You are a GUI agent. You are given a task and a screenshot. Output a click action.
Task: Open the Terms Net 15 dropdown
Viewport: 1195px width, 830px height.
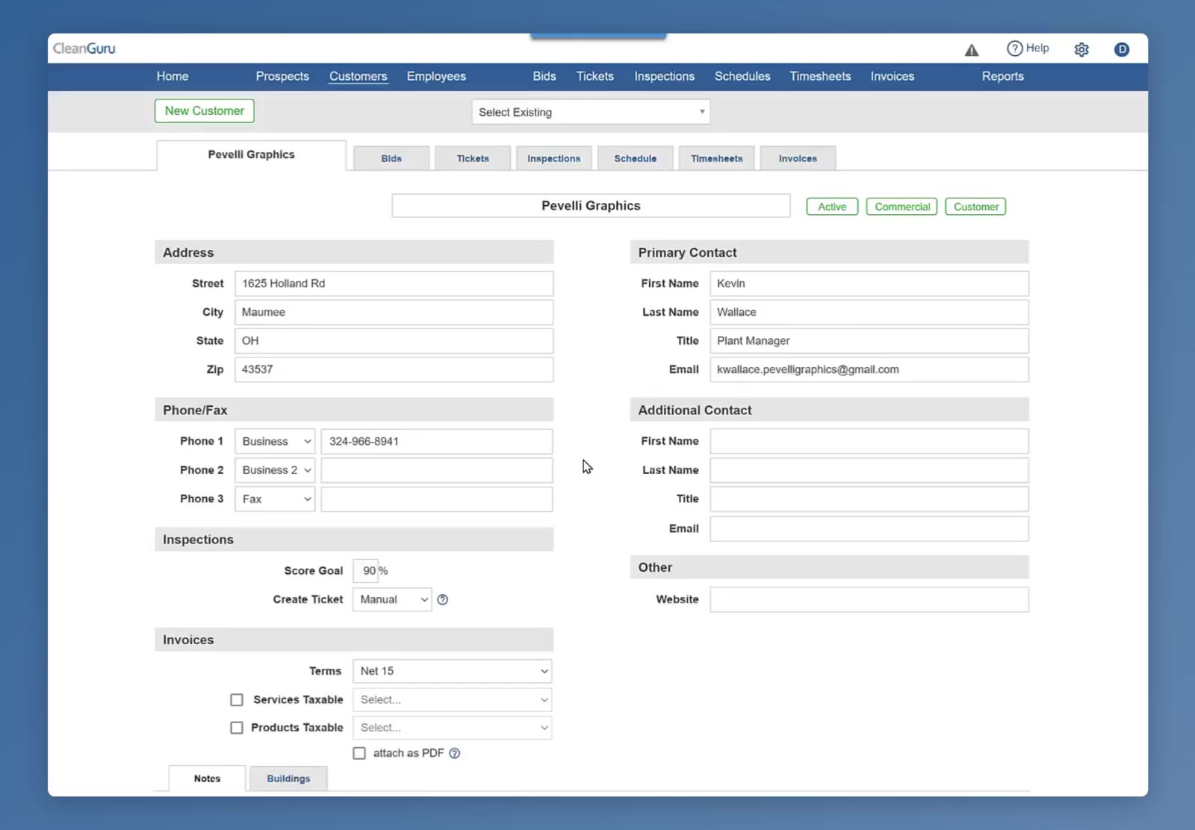pos(452,671)
